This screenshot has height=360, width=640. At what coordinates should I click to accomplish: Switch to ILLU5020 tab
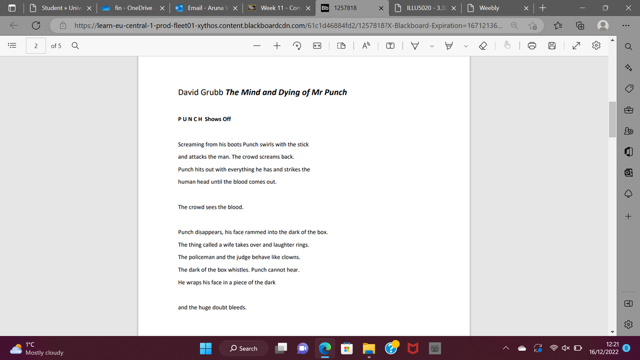click(x=425, y=8)
